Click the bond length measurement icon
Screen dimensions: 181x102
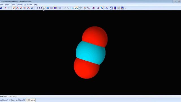tap(73, 8)
